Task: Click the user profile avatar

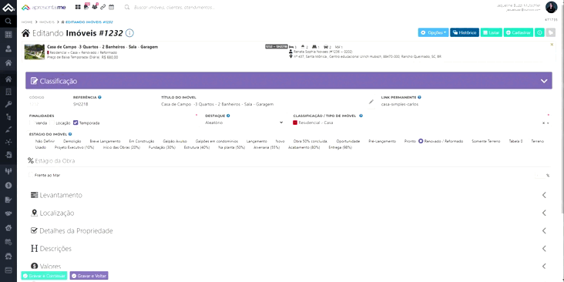Action: 551,7
